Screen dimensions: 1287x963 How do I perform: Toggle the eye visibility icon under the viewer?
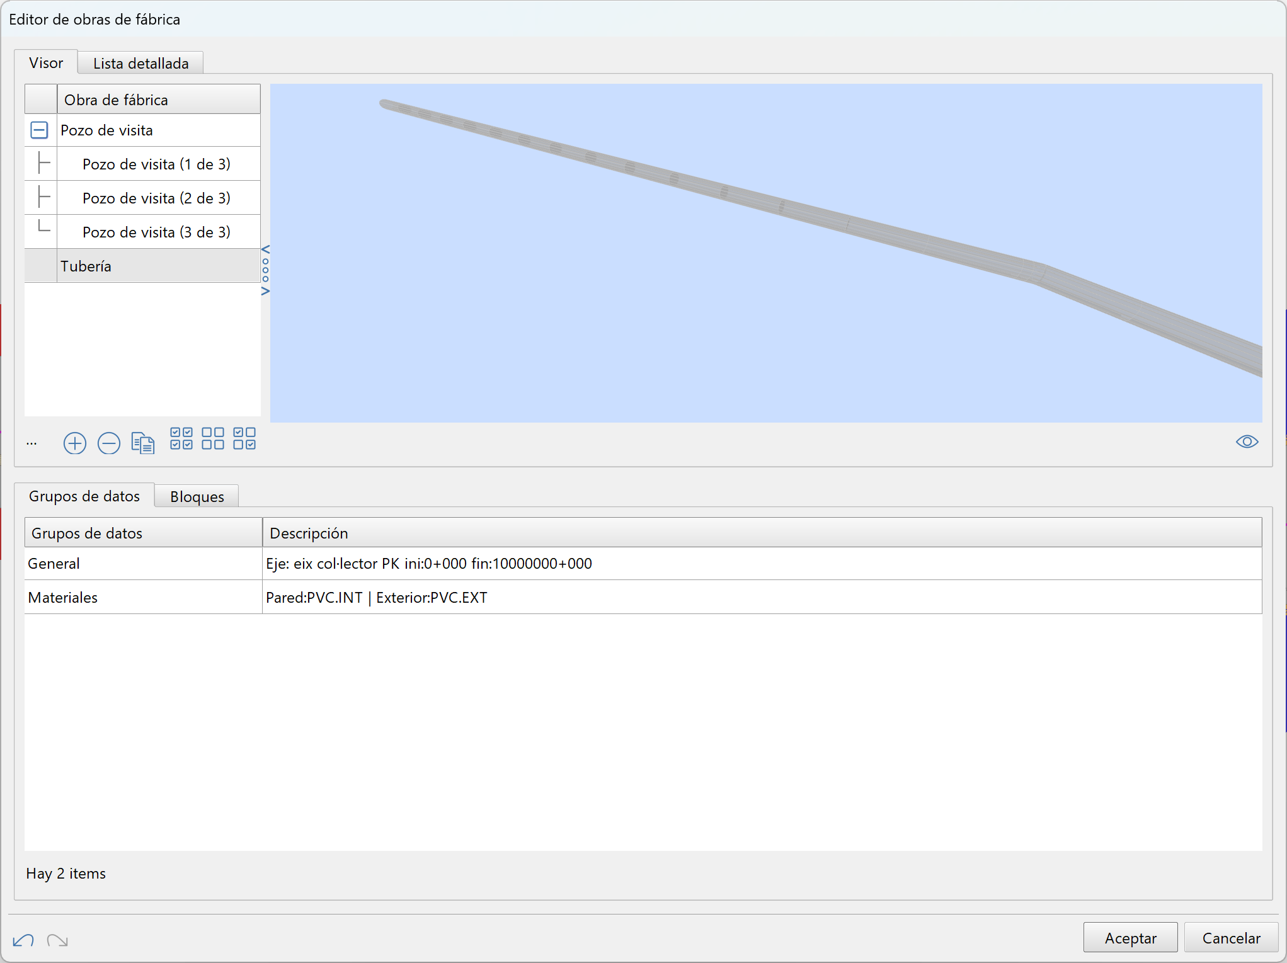1247,442
